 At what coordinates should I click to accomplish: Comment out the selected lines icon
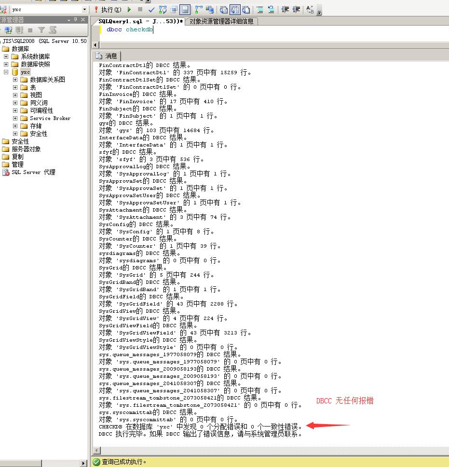click(x=260, y=10)
